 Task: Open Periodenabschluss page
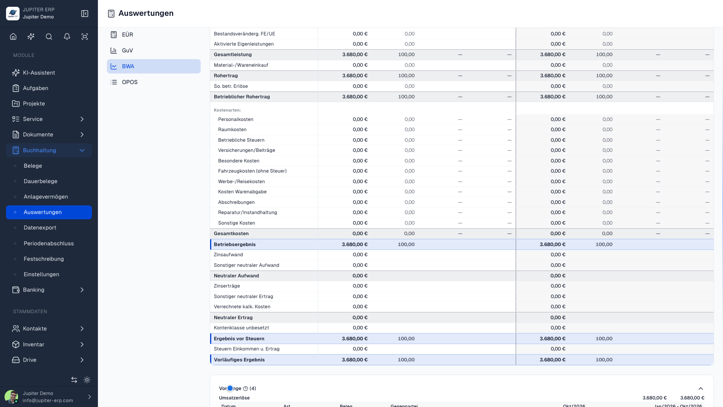pos(49,243)
